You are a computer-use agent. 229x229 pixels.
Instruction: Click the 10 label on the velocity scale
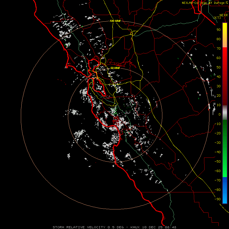[x=219, y=105]
